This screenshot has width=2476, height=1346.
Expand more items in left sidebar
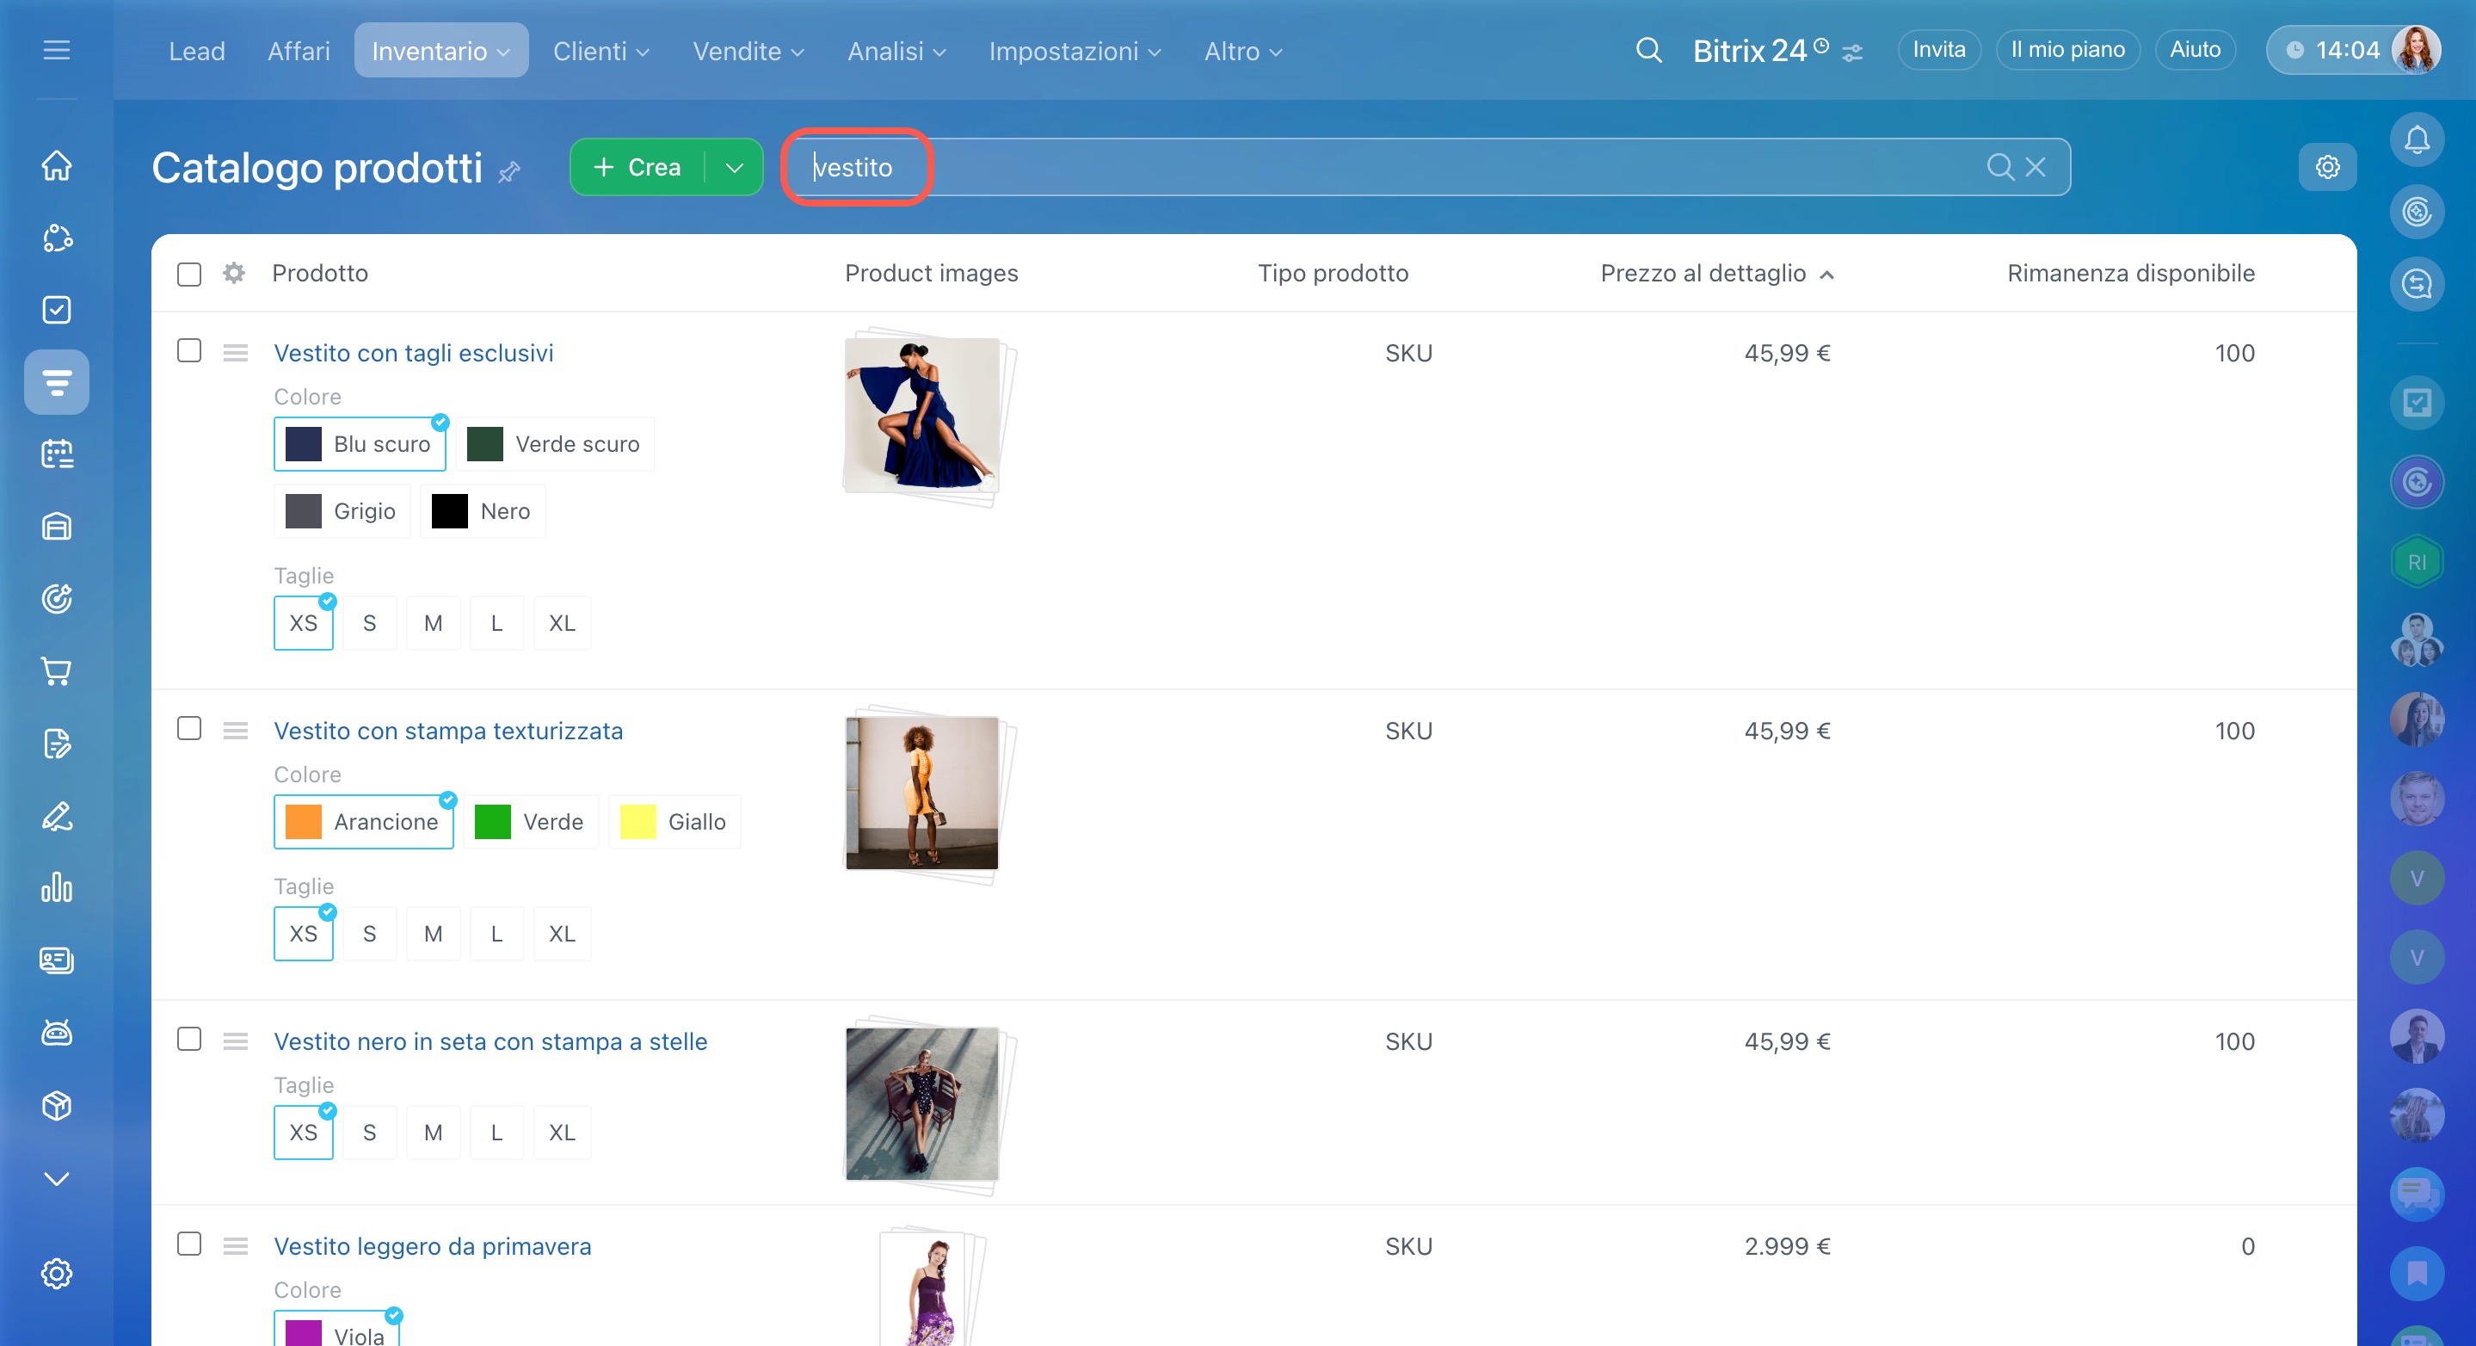point(57,1179)
